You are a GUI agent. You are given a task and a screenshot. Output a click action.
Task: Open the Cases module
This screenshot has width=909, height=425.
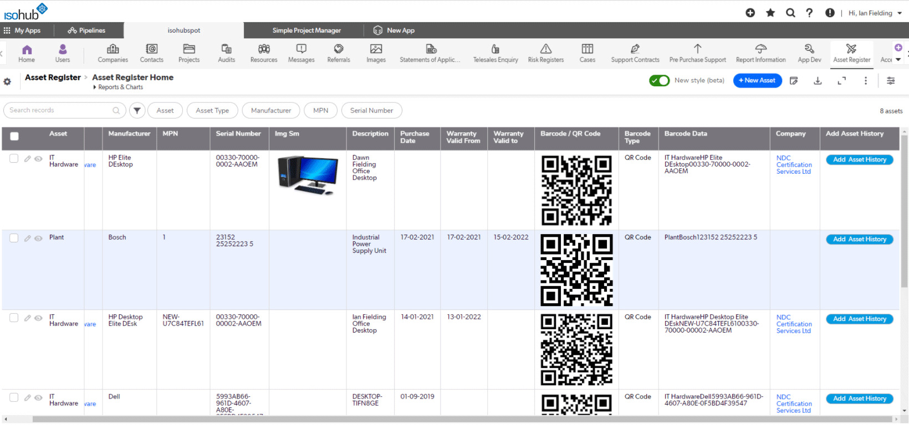[588, 54]
